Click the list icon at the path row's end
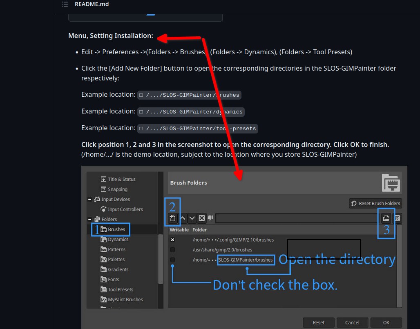Viewport: 420px width, 329px height. (397, 218)
